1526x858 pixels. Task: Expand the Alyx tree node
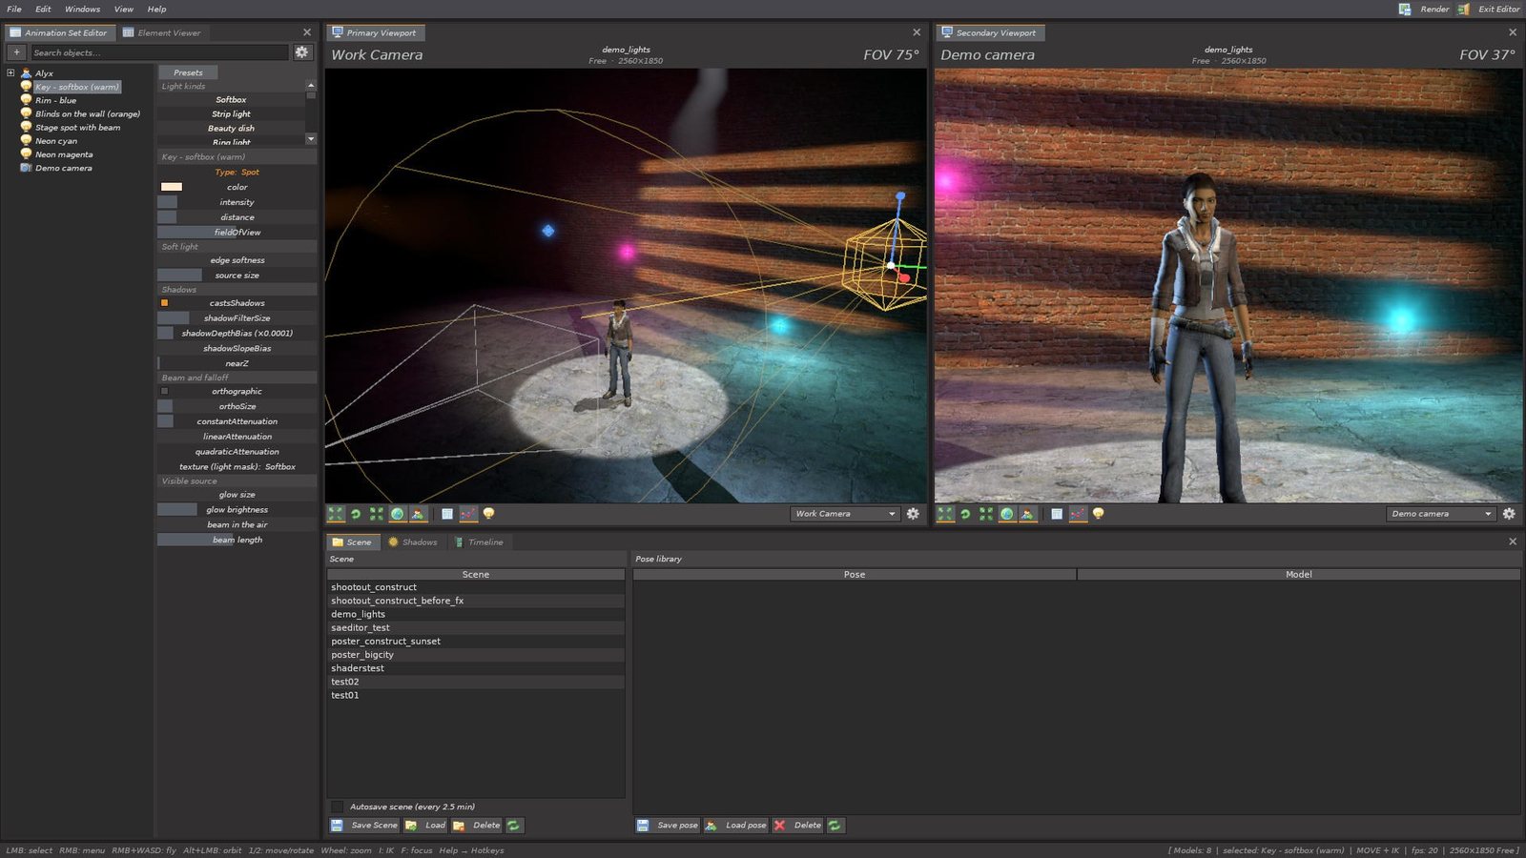pyautogui.click(x=10, y=72)
